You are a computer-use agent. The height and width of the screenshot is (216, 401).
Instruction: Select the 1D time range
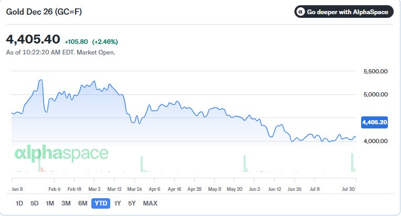point(19,203)
